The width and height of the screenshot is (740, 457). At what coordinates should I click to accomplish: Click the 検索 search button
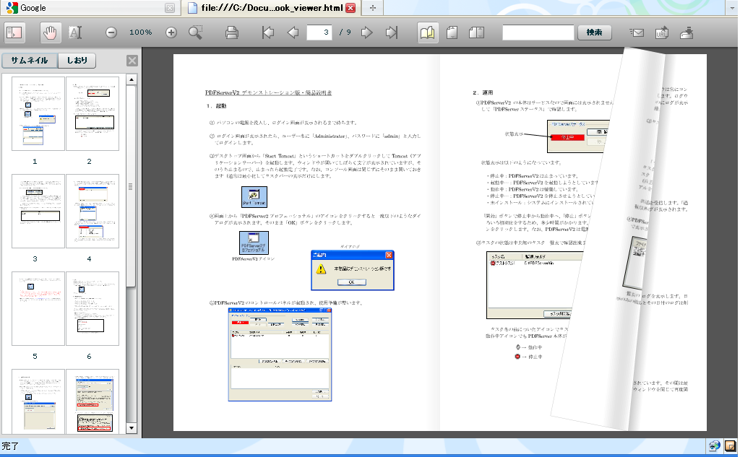pyautogui.click(x=595, y=32)
